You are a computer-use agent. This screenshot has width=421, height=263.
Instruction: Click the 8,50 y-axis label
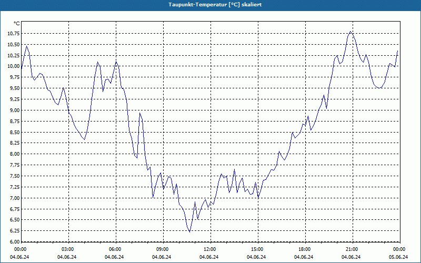point(15,132)
